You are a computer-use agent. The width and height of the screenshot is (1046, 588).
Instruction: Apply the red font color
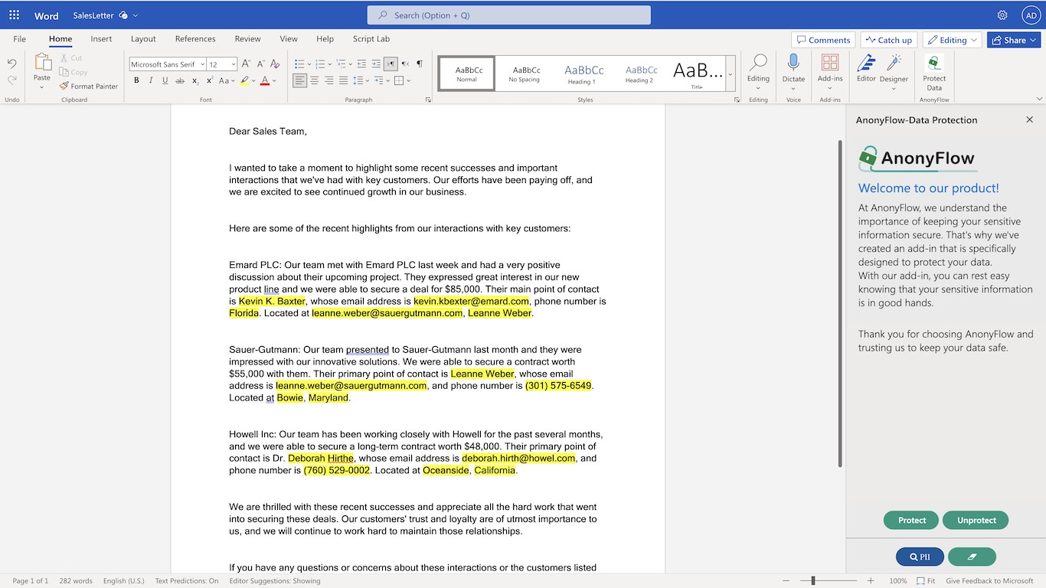[265, 80]
